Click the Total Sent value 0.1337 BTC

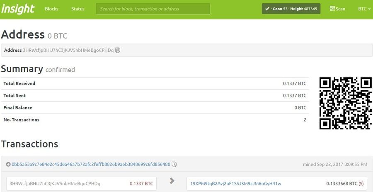click(295, 95)
